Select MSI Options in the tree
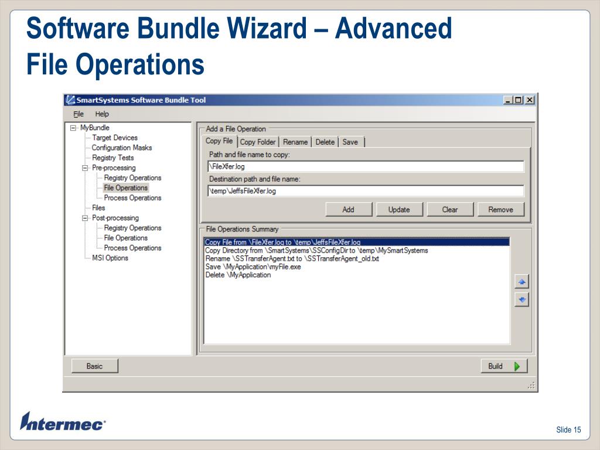The width and height of the screenshot is (600, 450). point(110,258)
